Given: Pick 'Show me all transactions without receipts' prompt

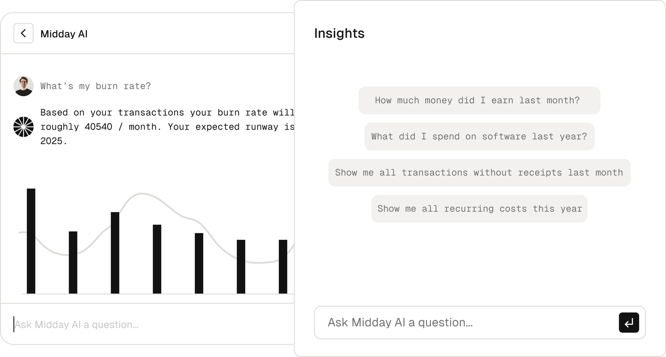Looking at the screenshot, I should (479, 173).
